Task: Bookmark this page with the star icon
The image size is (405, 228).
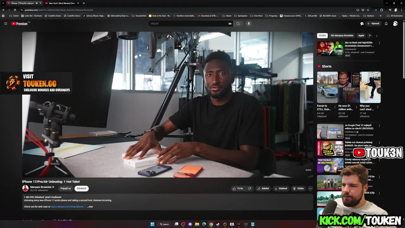Action: [x=368, y=10]
